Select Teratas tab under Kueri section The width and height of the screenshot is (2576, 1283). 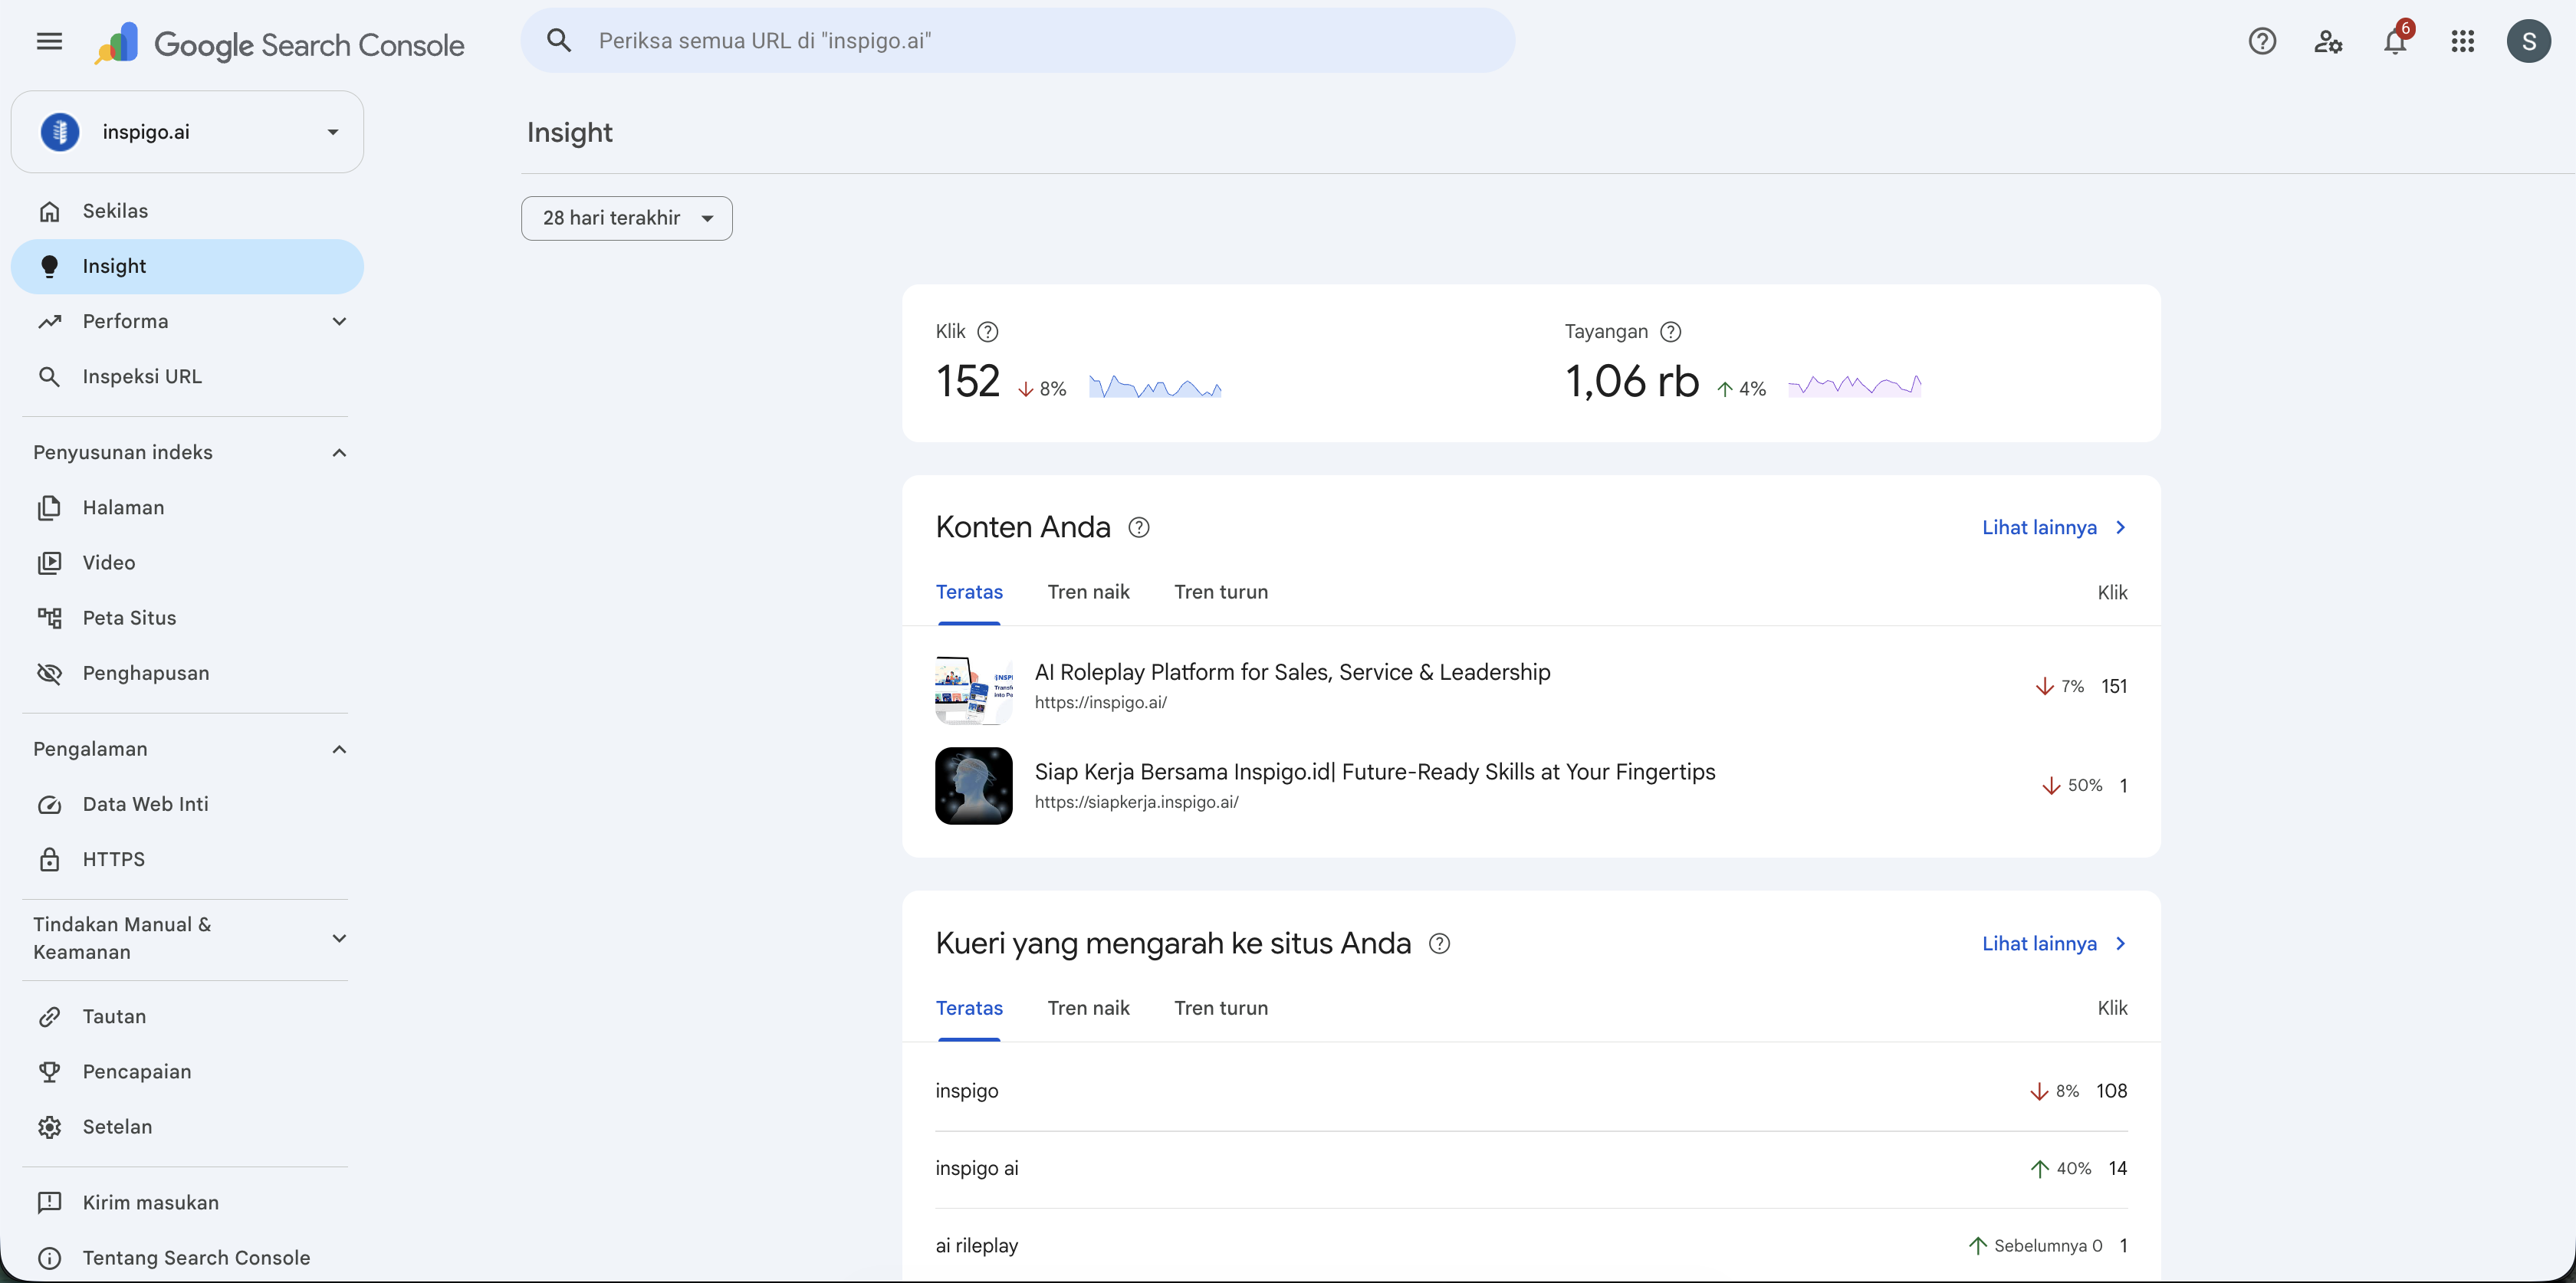point(969,1008)
